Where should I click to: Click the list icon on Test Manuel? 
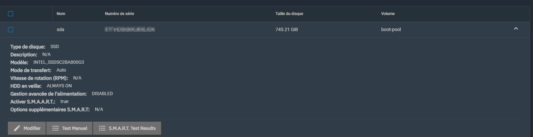[56, 128]
